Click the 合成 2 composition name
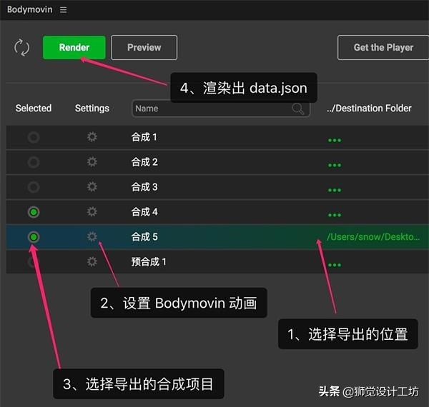 point(144,162)
